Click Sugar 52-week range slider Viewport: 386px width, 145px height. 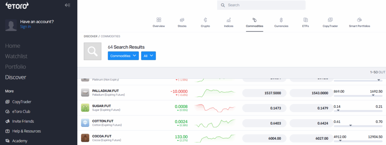click(358, 111)
